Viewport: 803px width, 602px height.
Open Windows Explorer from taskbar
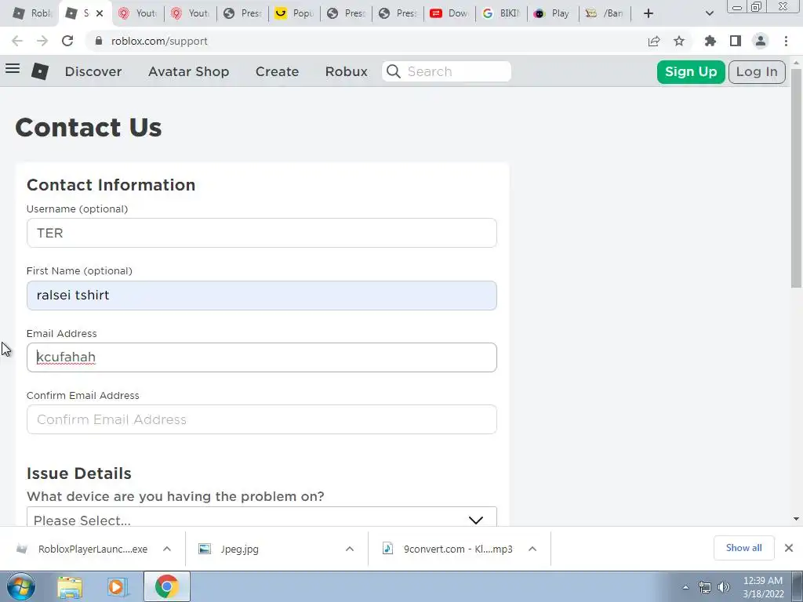pos(70,587)
